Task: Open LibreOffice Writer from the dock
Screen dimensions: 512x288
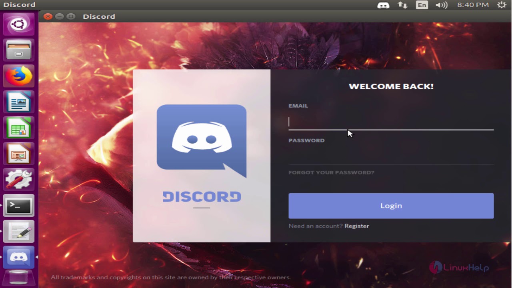Action: [x=18, y=102]
